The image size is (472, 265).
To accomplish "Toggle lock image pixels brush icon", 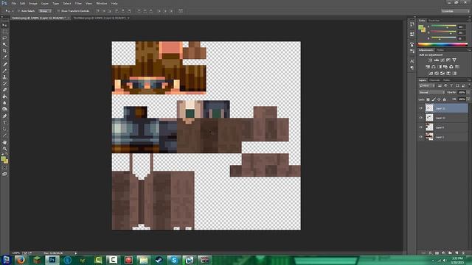I will tap(434, 99).
